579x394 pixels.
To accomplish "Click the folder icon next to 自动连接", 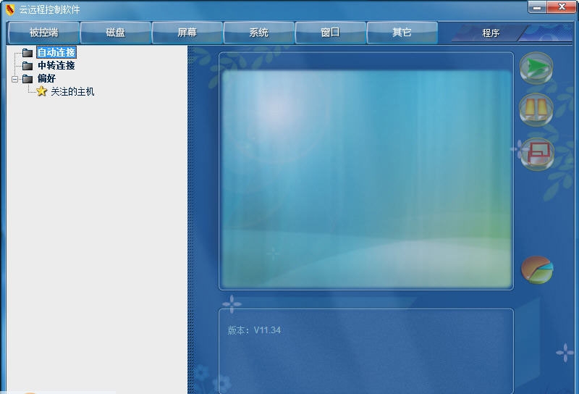I will (x=28, y=53).
